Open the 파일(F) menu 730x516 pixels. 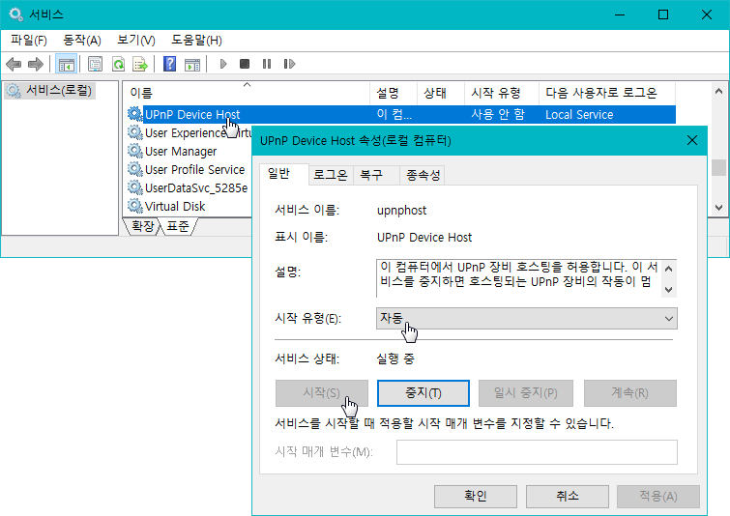pyautogui.click(x=29, y=41)
